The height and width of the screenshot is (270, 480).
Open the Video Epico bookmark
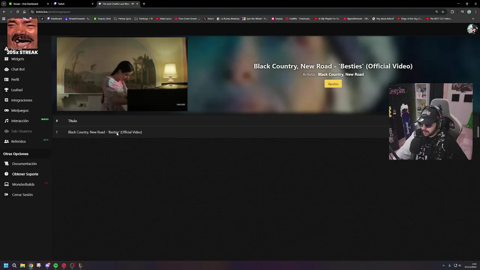tap(164, 19)
